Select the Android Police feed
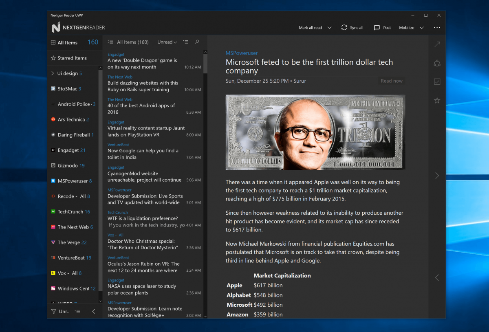This screenshot has height=332, width=489. (x=73, y=104)
